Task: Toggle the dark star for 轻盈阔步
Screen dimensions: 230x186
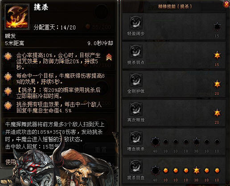Action: [x=217, y=26]
